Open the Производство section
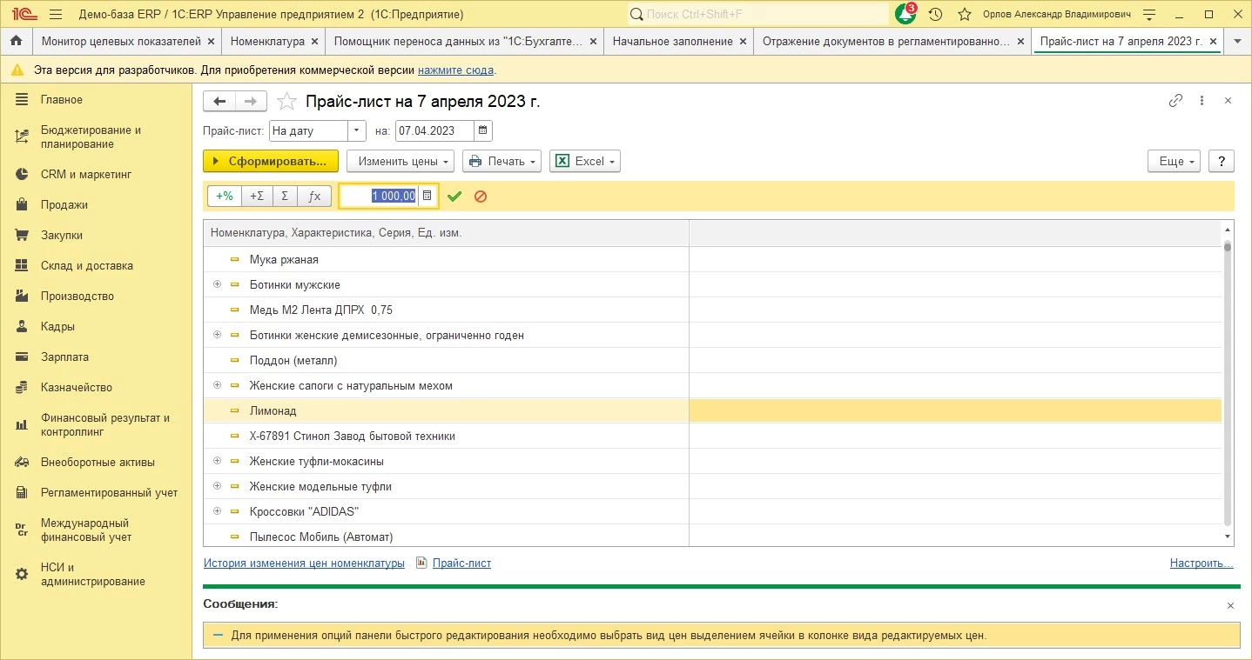1252x660 pixels. tap(77, 297)
